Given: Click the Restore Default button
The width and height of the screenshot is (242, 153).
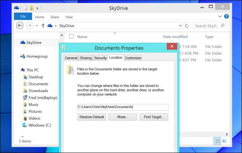Looking at the screenshot, I should point(92,117).
